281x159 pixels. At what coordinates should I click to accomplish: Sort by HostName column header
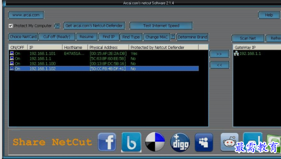tap(75, 47)
